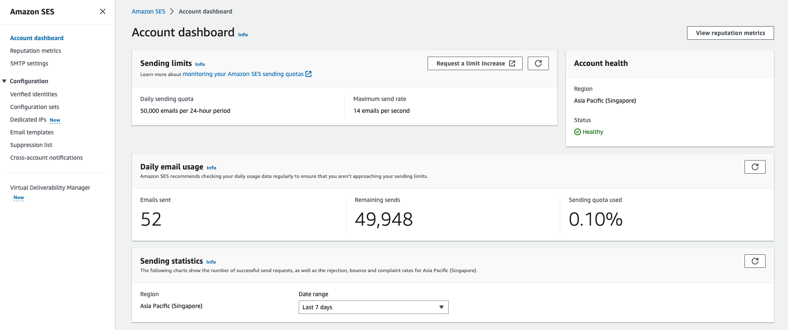Refresh the Sending statistics panel
The image size is (788, 330).
pos(755,261)
